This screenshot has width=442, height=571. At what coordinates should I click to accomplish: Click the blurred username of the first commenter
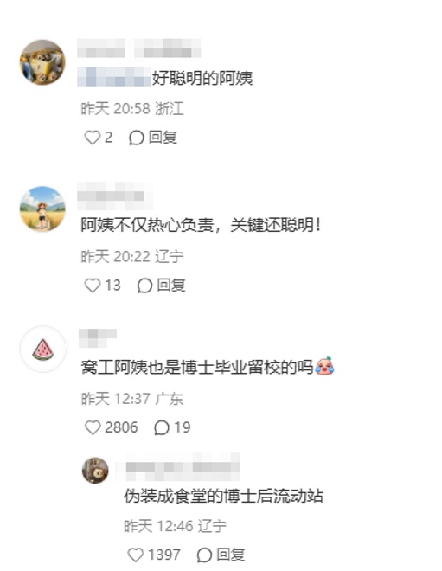[x=138, y=48]
